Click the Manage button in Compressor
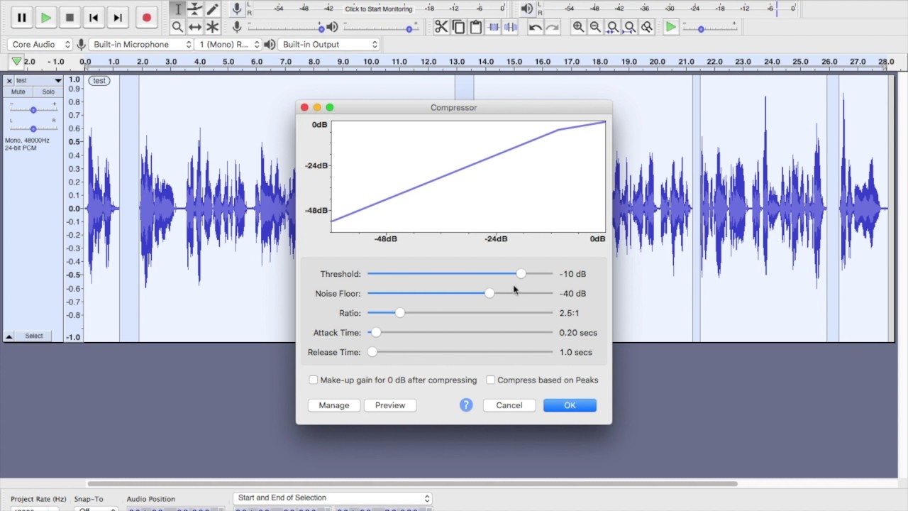Screen dimensions: 908x511 click(334, 405)
